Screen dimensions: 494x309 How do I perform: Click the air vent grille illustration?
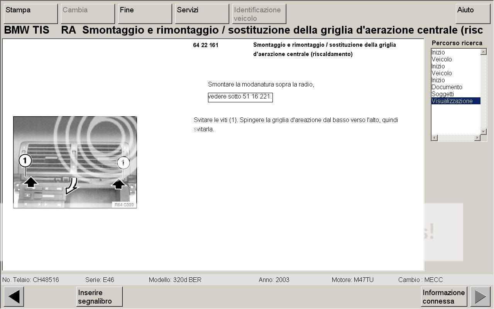[75, 162]
